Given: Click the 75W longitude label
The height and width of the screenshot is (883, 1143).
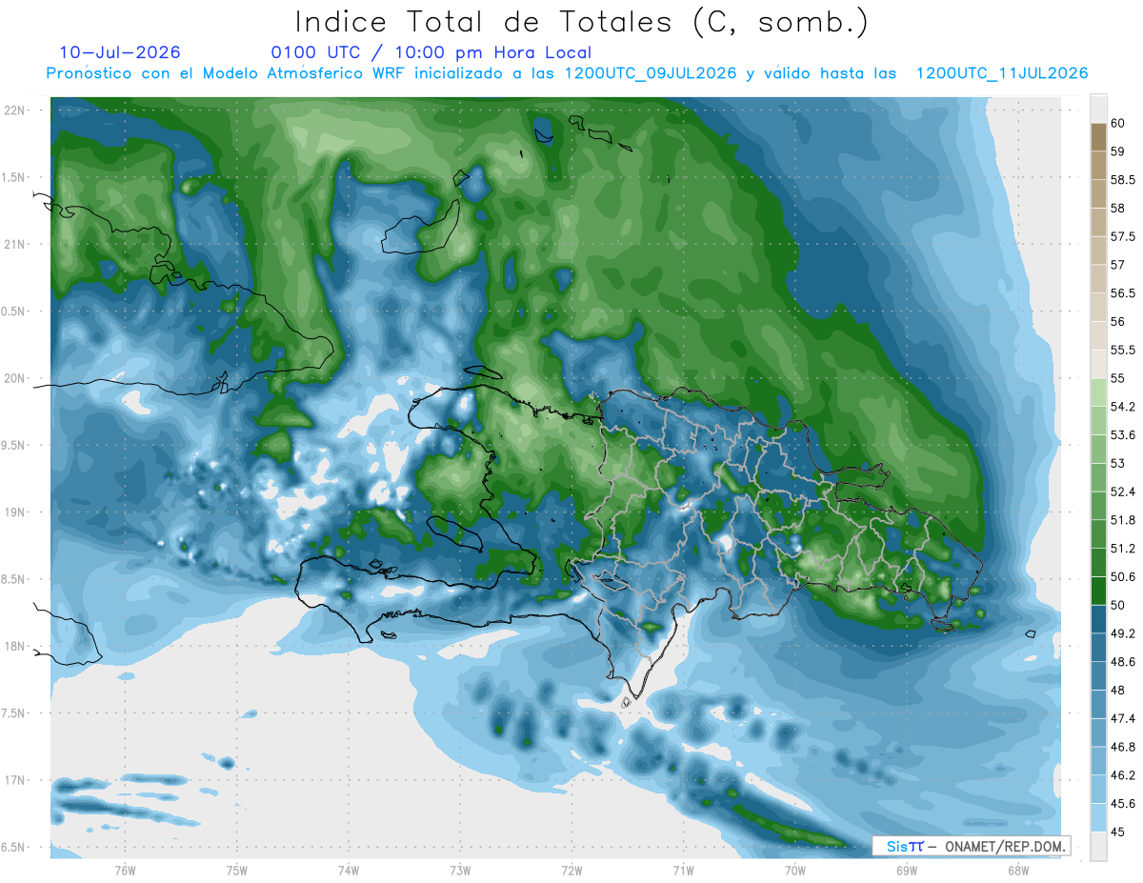Looking at the screenshot, I should tap(236, 872).
